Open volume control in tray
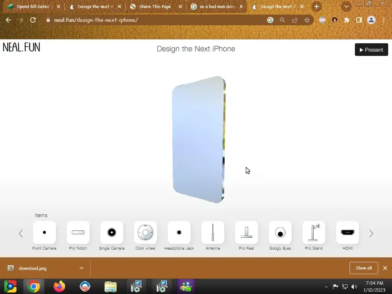Viewport: 392px width, 294px height. pos(354,287)
